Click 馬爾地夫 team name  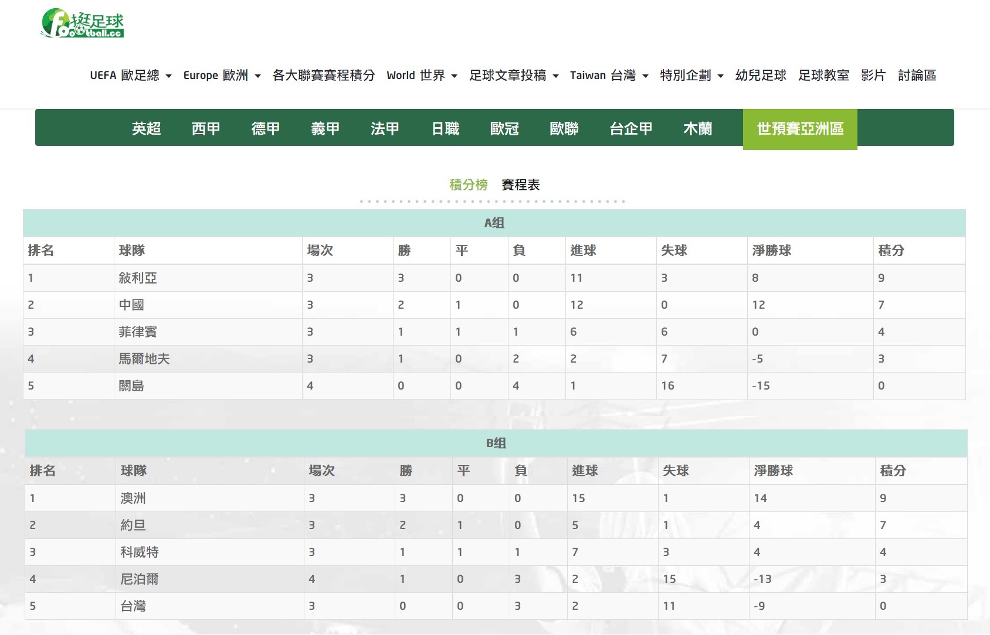[x=144, y=359]
